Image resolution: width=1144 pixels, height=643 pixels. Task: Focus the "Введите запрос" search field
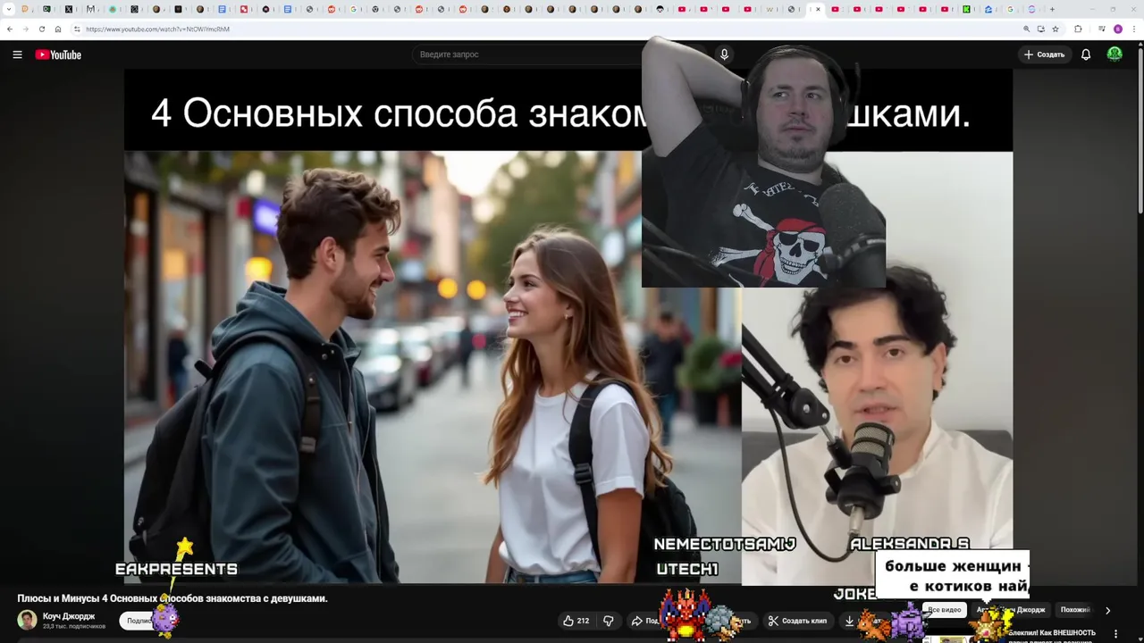559,54
